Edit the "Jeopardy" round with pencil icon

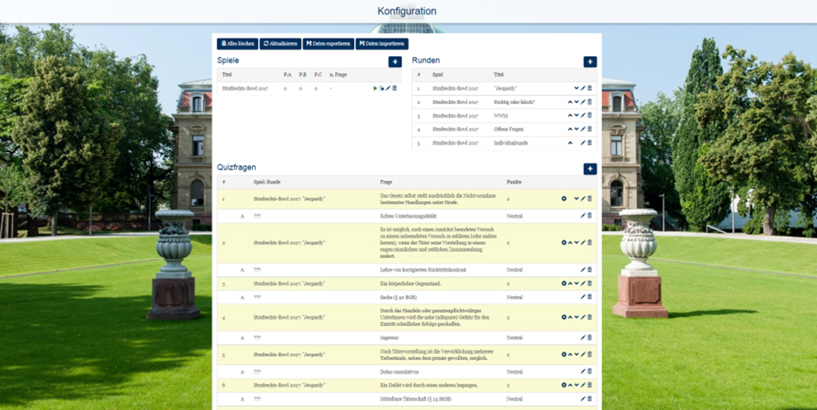click(x=583, y=88)
